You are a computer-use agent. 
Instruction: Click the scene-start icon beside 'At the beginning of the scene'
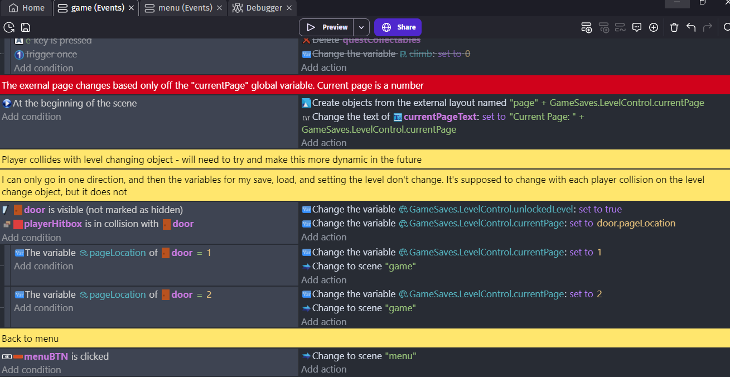point(7,103)
